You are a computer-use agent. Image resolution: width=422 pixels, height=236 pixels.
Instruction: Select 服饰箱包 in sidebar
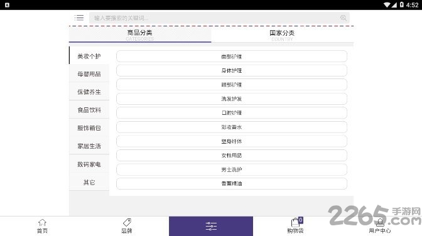click(89, 128)
